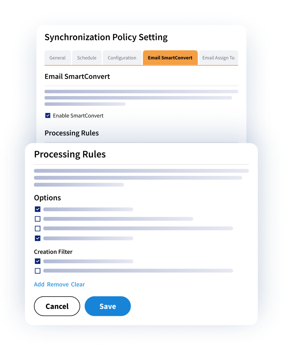The height and width of the screenshot is (352, 283).
Task: Cancel the Processing Rules dialog
Action: tap(57, 306)
